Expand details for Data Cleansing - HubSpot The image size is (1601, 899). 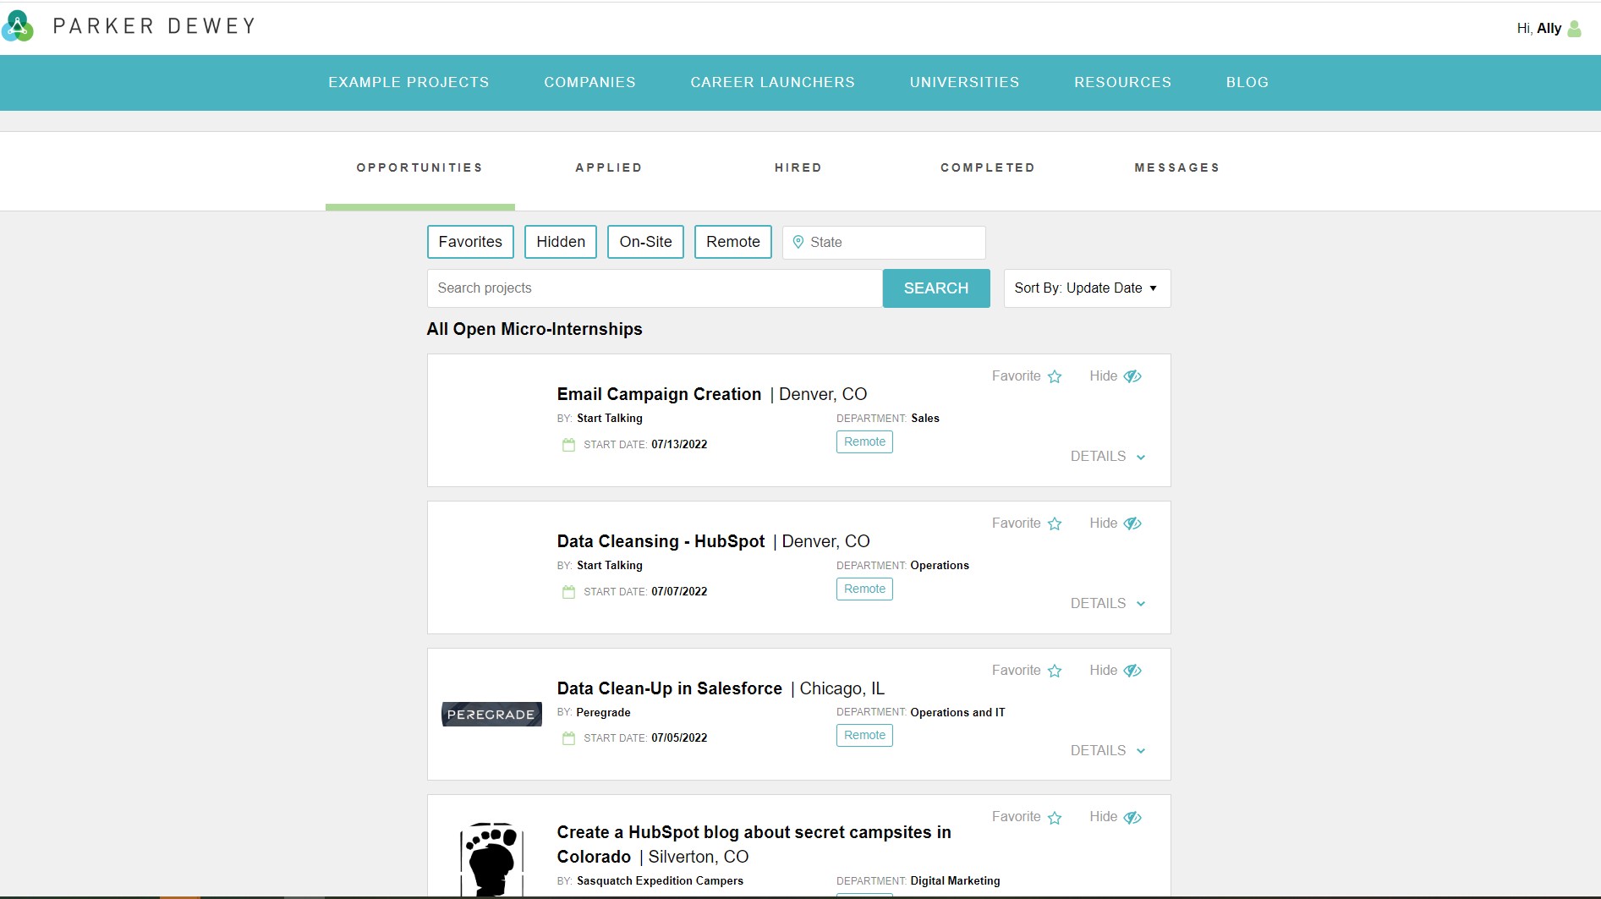coord(1108,604)
